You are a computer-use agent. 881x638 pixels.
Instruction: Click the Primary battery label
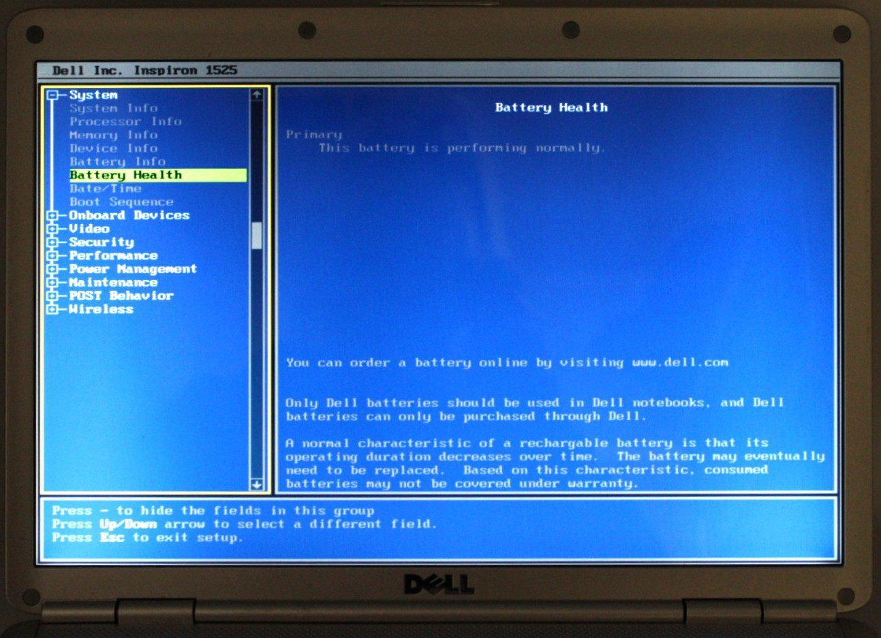(314, 135)
